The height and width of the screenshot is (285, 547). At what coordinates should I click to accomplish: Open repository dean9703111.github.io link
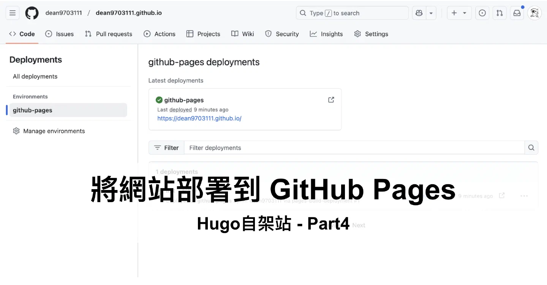tap(129, 13)
